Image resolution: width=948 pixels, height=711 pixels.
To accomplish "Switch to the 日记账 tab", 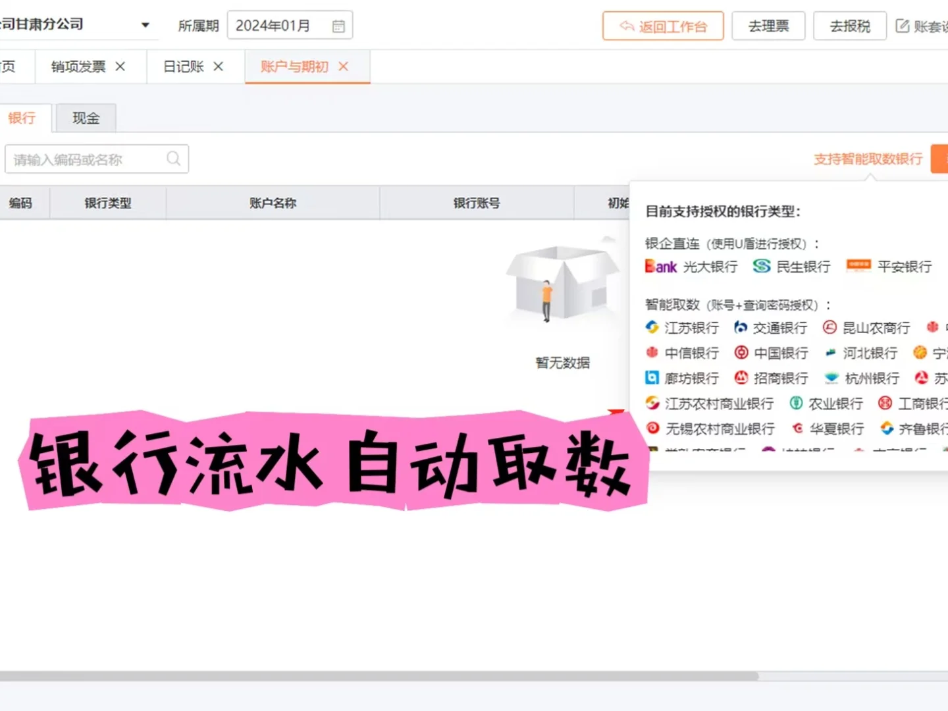I will 182,66.
